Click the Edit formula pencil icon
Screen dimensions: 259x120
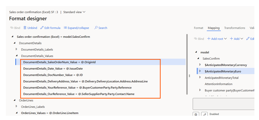(x=42, y=28)
